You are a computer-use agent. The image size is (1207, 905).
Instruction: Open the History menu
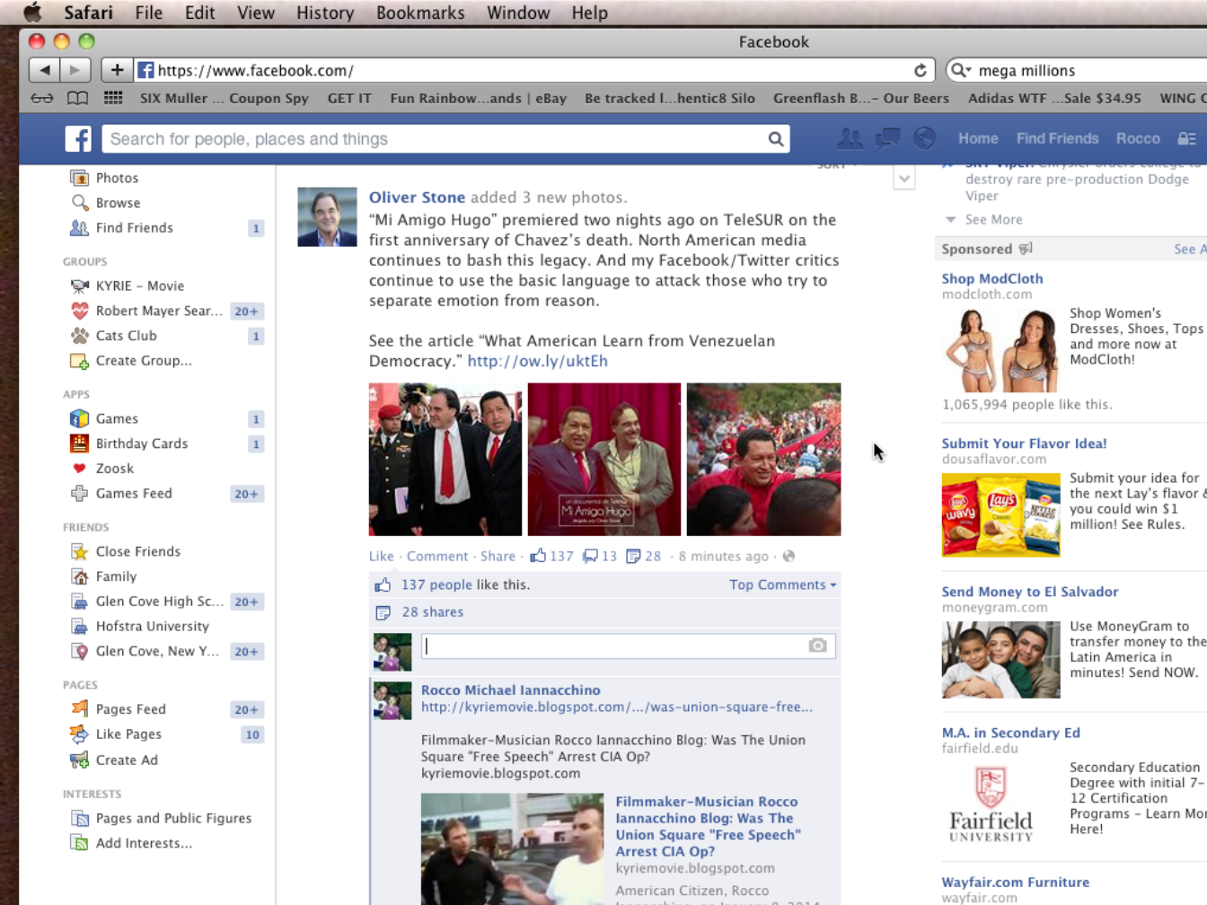(x=325, y=13)
